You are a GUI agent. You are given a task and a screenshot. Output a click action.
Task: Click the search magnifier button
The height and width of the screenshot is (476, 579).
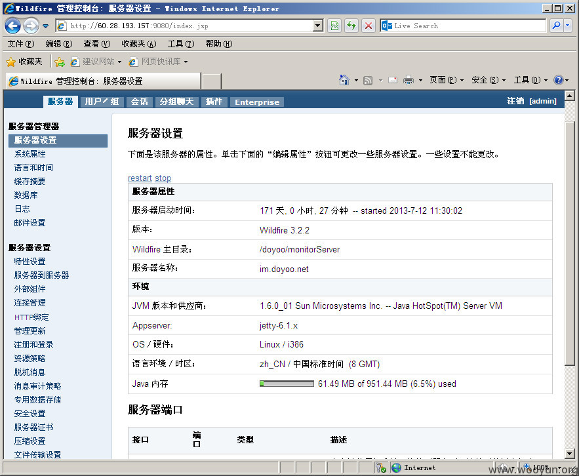tap(557, 26)
